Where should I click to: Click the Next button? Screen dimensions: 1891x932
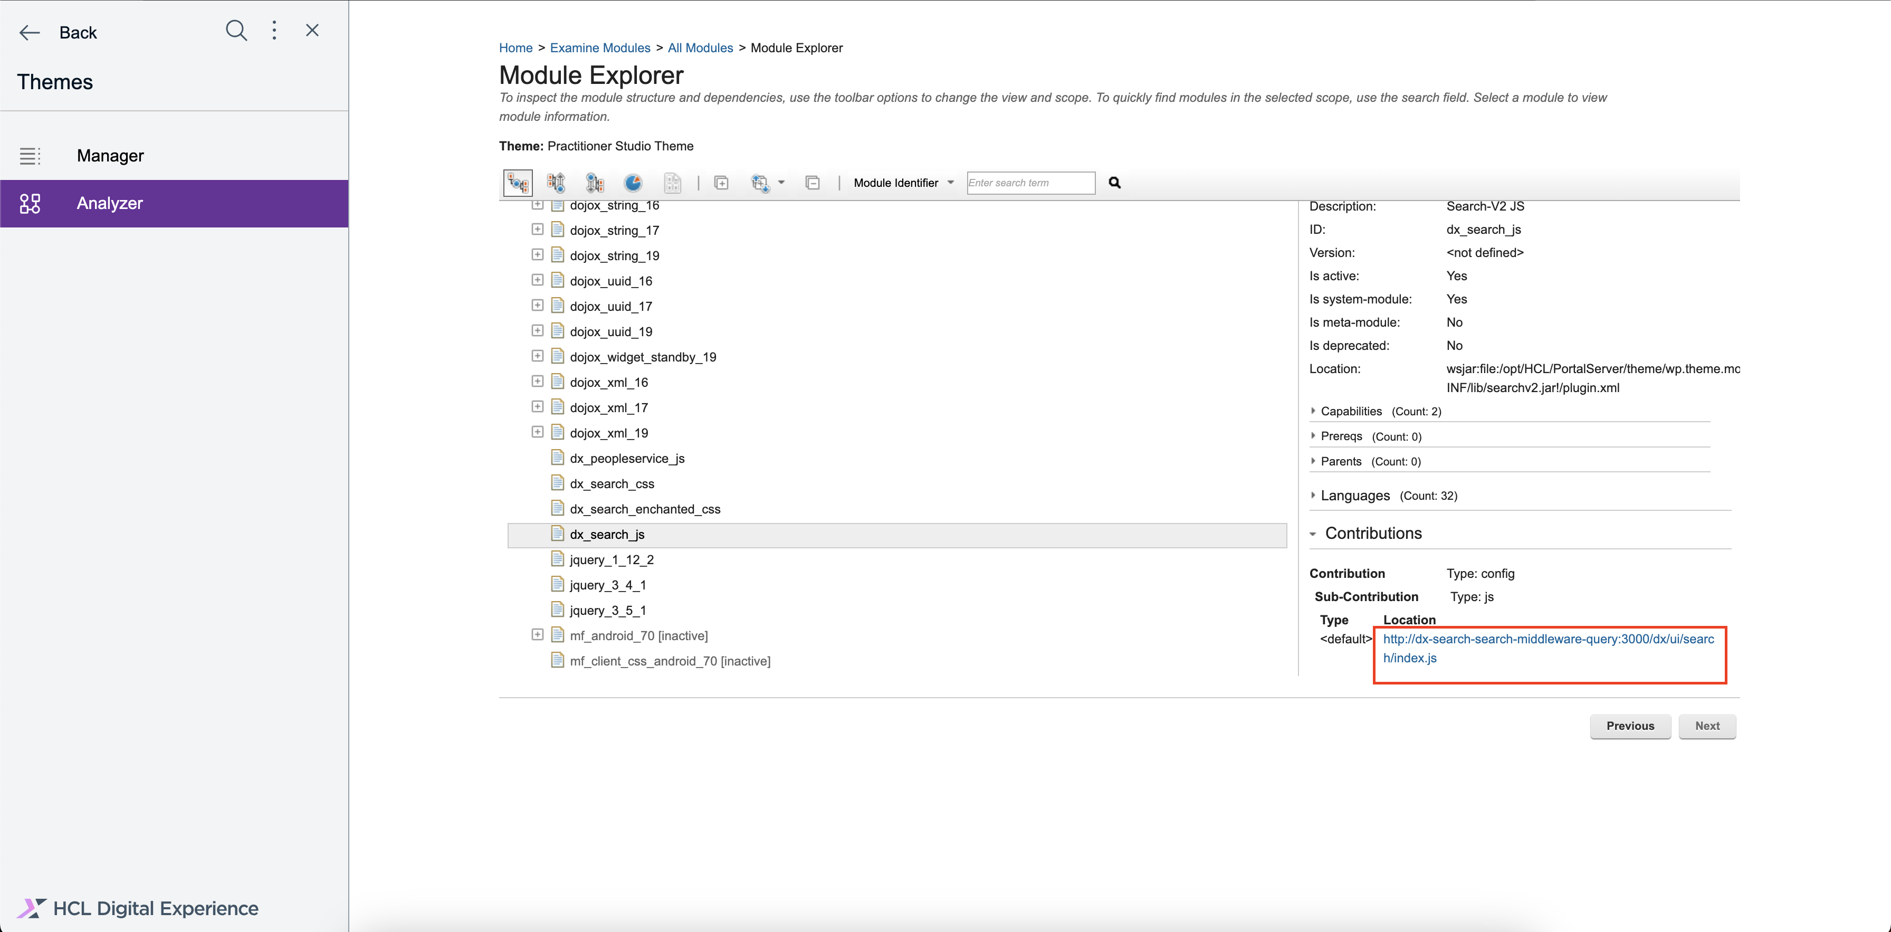[x=1707, y=726]
